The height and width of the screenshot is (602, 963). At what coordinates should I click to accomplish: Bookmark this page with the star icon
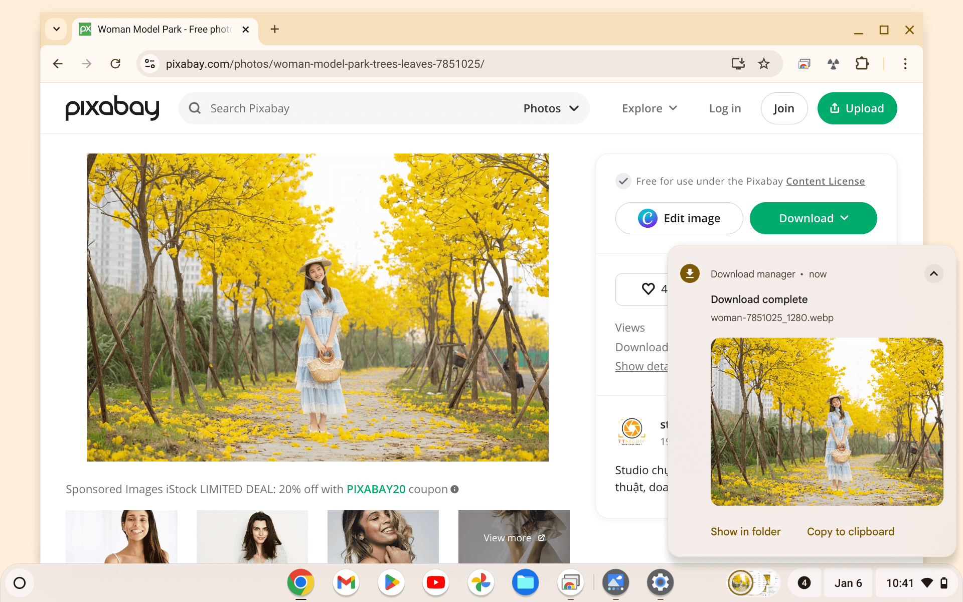pos(764,64)
